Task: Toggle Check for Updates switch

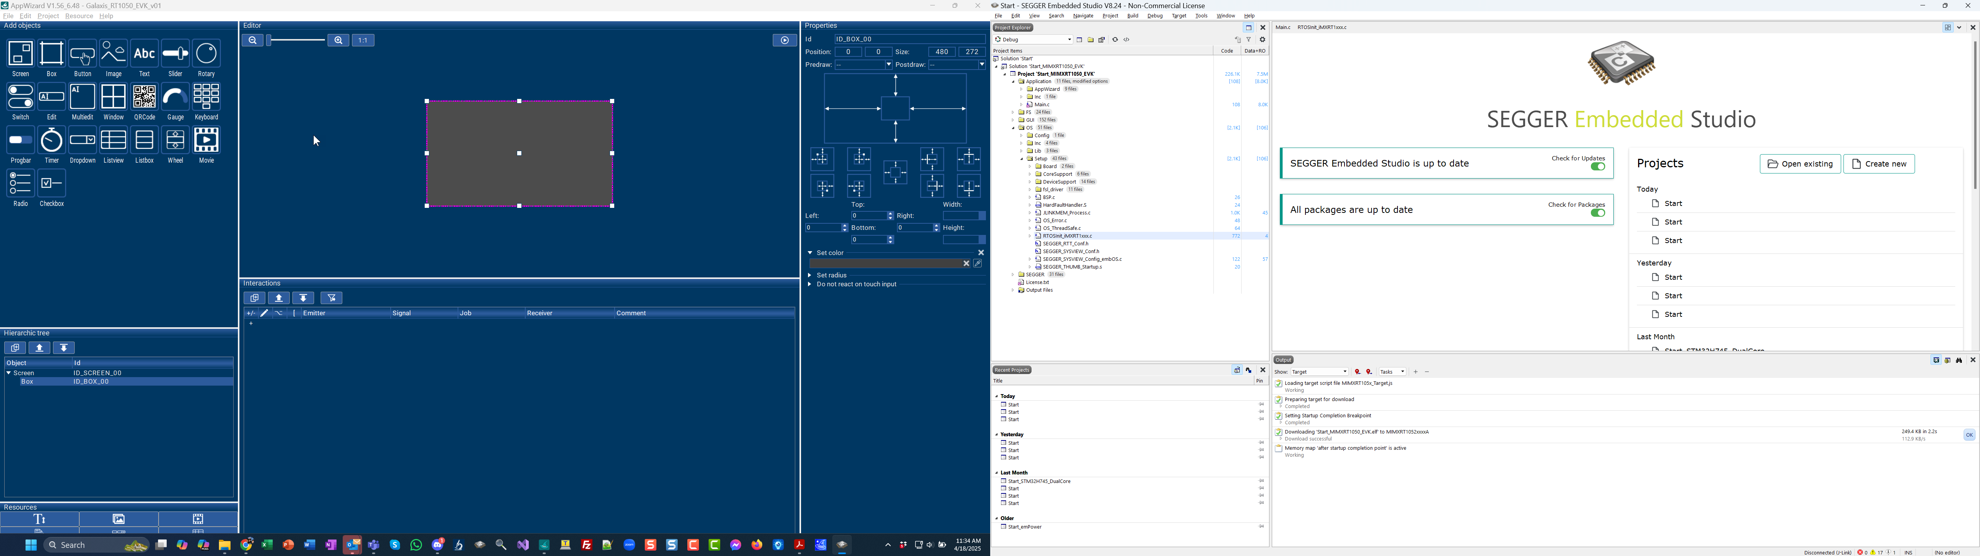Action: tap(1598, 167)
